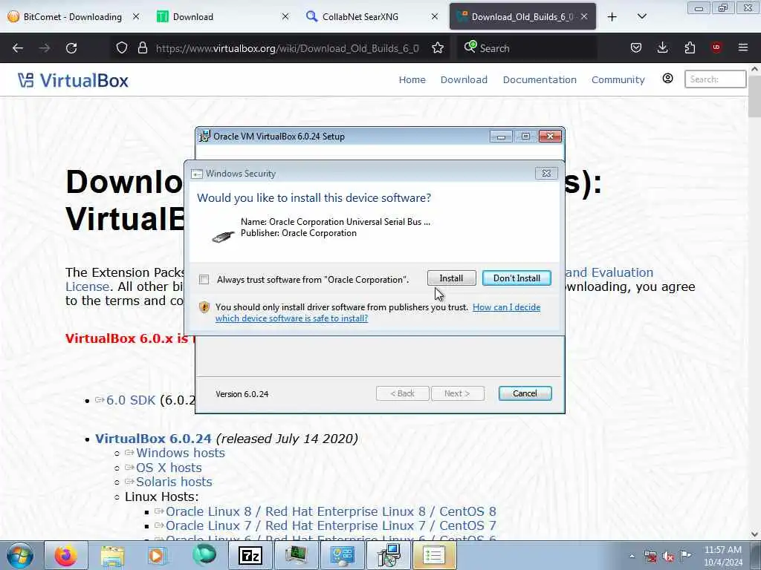Viewport: 761px width, 570px height.
Task: Open Oracle Linux 7 / RHEL 7 link
Action: pyautogui.click(x=331, y=526)
